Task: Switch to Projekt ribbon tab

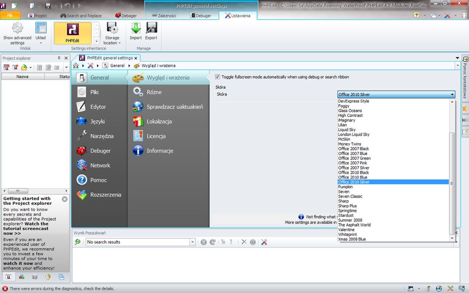Action: (37, 16)
